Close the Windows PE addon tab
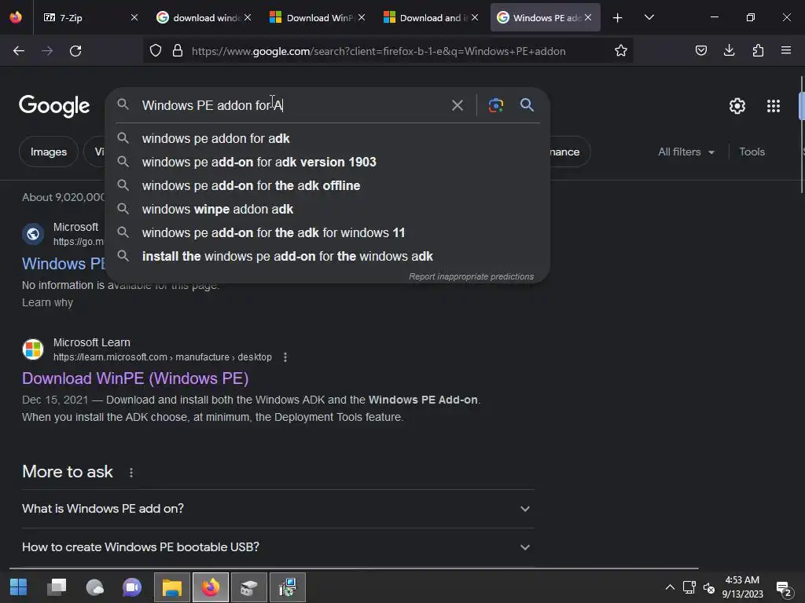805x603 pixels. pyautogui.click(x=588, y=17)
